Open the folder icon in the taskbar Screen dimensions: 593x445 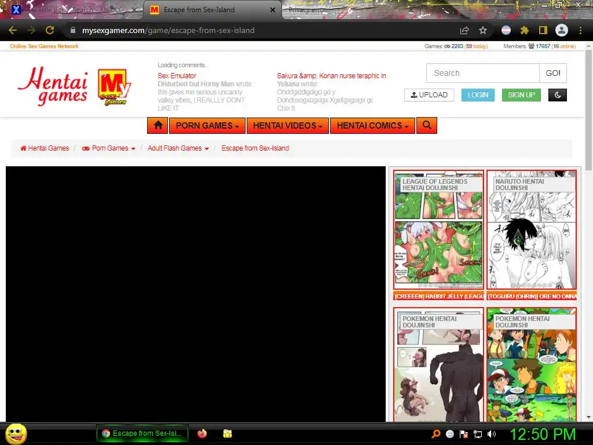click(x=227, y=433)
